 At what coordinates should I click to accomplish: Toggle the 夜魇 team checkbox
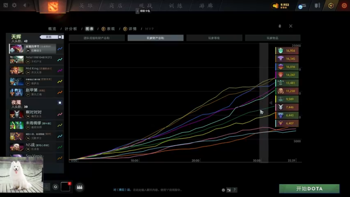tap(60, 103)
